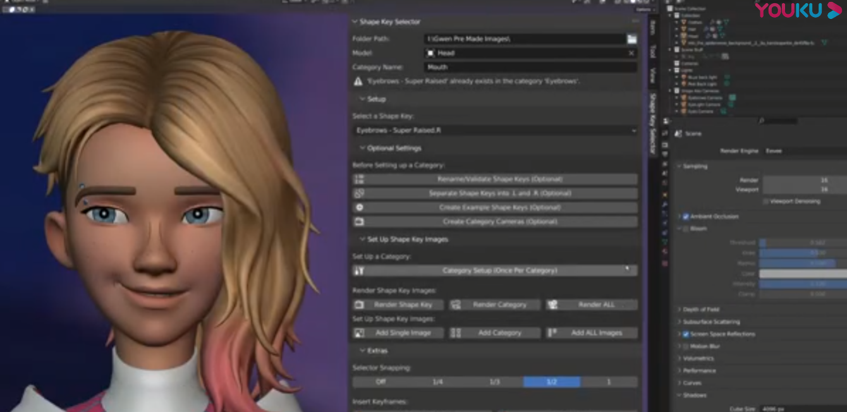Click the mesh data icon beside Clothes
The image size is (847, 412).
[x=726, y=22]
